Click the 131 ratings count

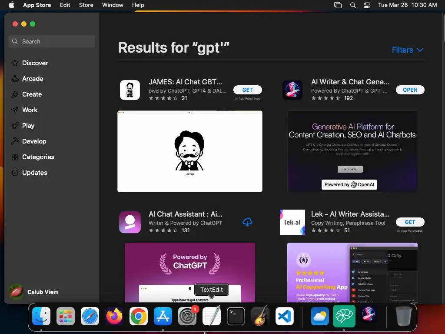tap(186, 230)
